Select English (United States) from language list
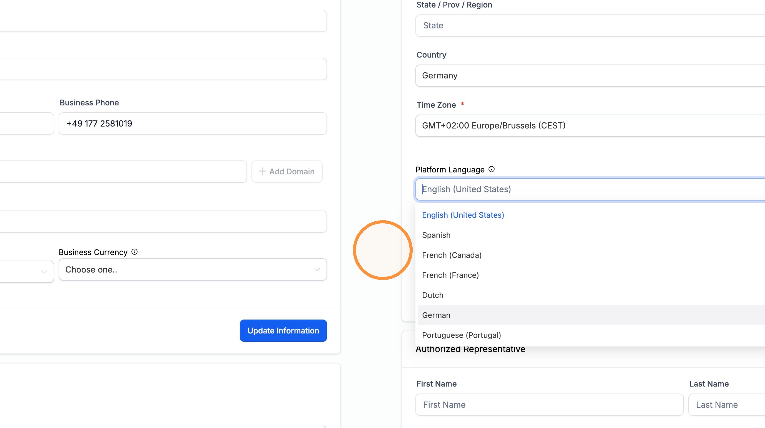 (591, 215)
